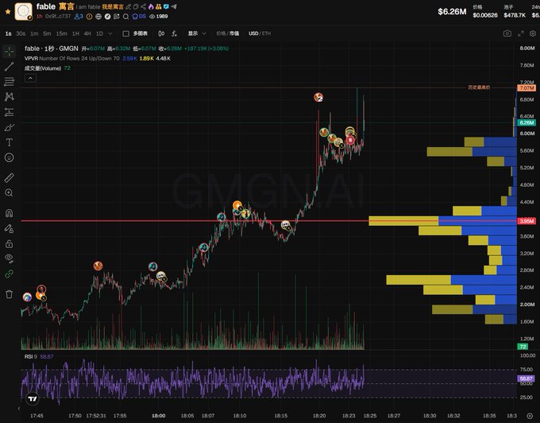Click the 7.07M all-time-high price label
The width and height of the screenshot is (540, 423).
tap(526, 88)
